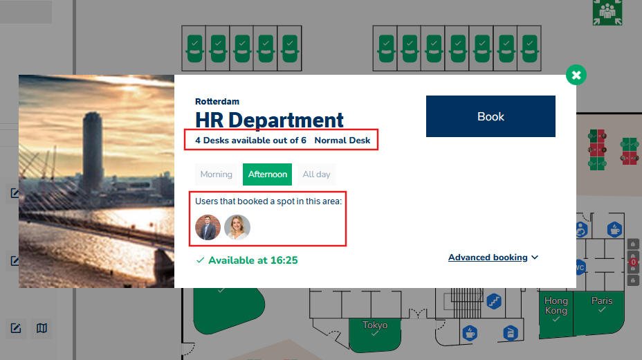Close the HR Department booking popup
This screenshot has width=642, height=360.
[x=576, y=75]
